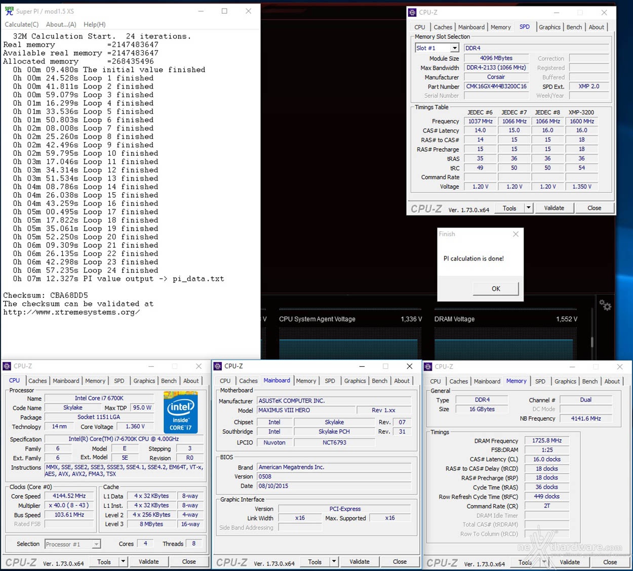Click the NB Frequency value 4141.6 MHz
The width and height of the screenshot is (633, 571).
click(585, 419)
